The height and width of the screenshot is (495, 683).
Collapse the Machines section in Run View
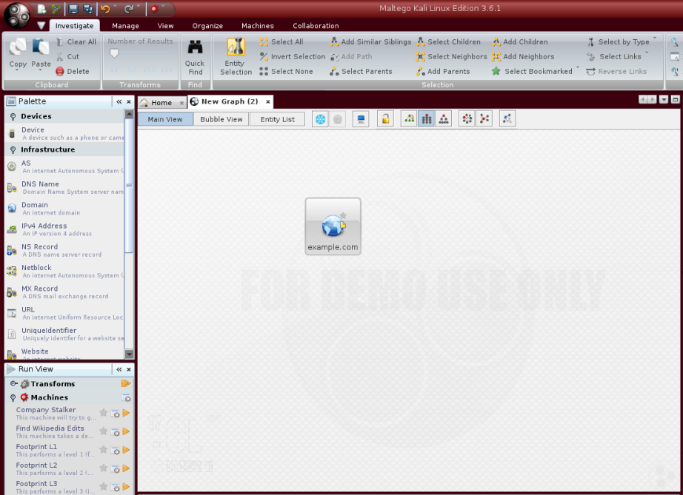(13, 397)
